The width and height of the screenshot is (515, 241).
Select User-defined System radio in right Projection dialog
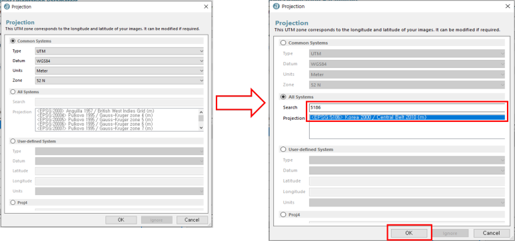[283, 149]
